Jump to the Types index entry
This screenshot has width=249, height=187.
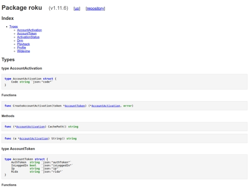pos(13,27)
